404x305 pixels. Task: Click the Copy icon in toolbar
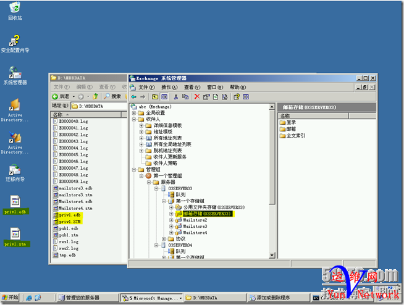185,97
